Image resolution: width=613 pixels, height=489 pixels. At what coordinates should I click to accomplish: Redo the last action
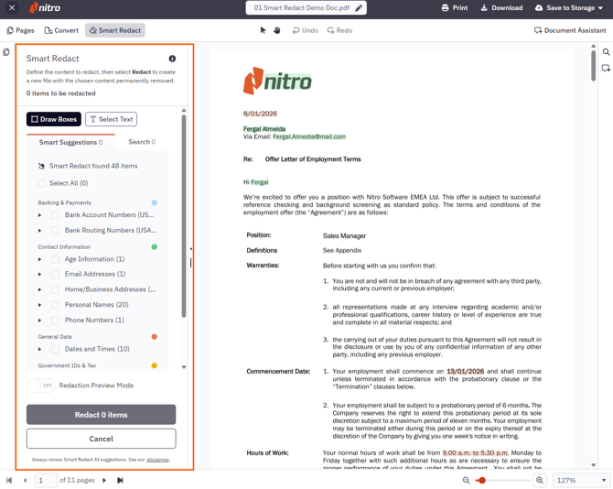[x=339, y=30]
